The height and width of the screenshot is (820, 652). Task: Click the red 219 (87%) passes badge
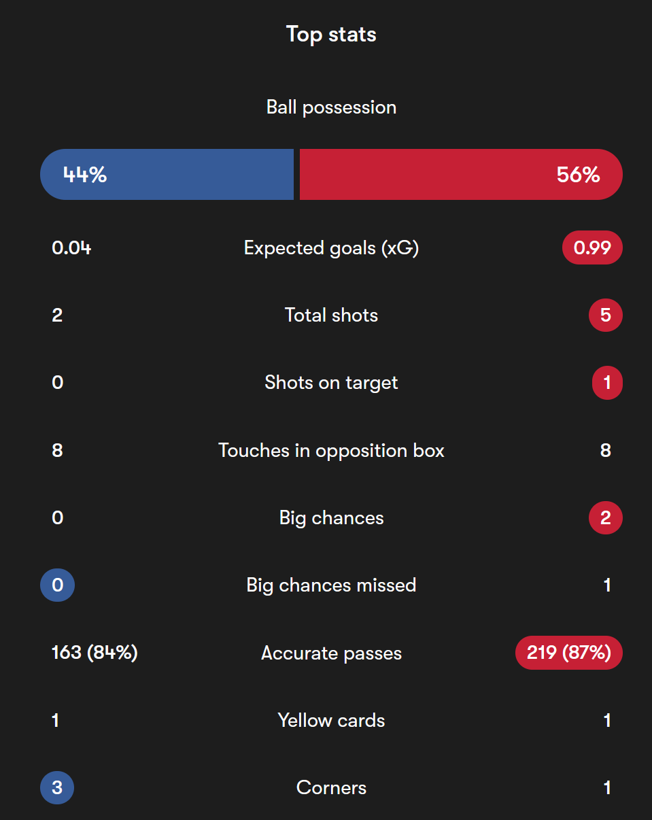click(569, 653)
